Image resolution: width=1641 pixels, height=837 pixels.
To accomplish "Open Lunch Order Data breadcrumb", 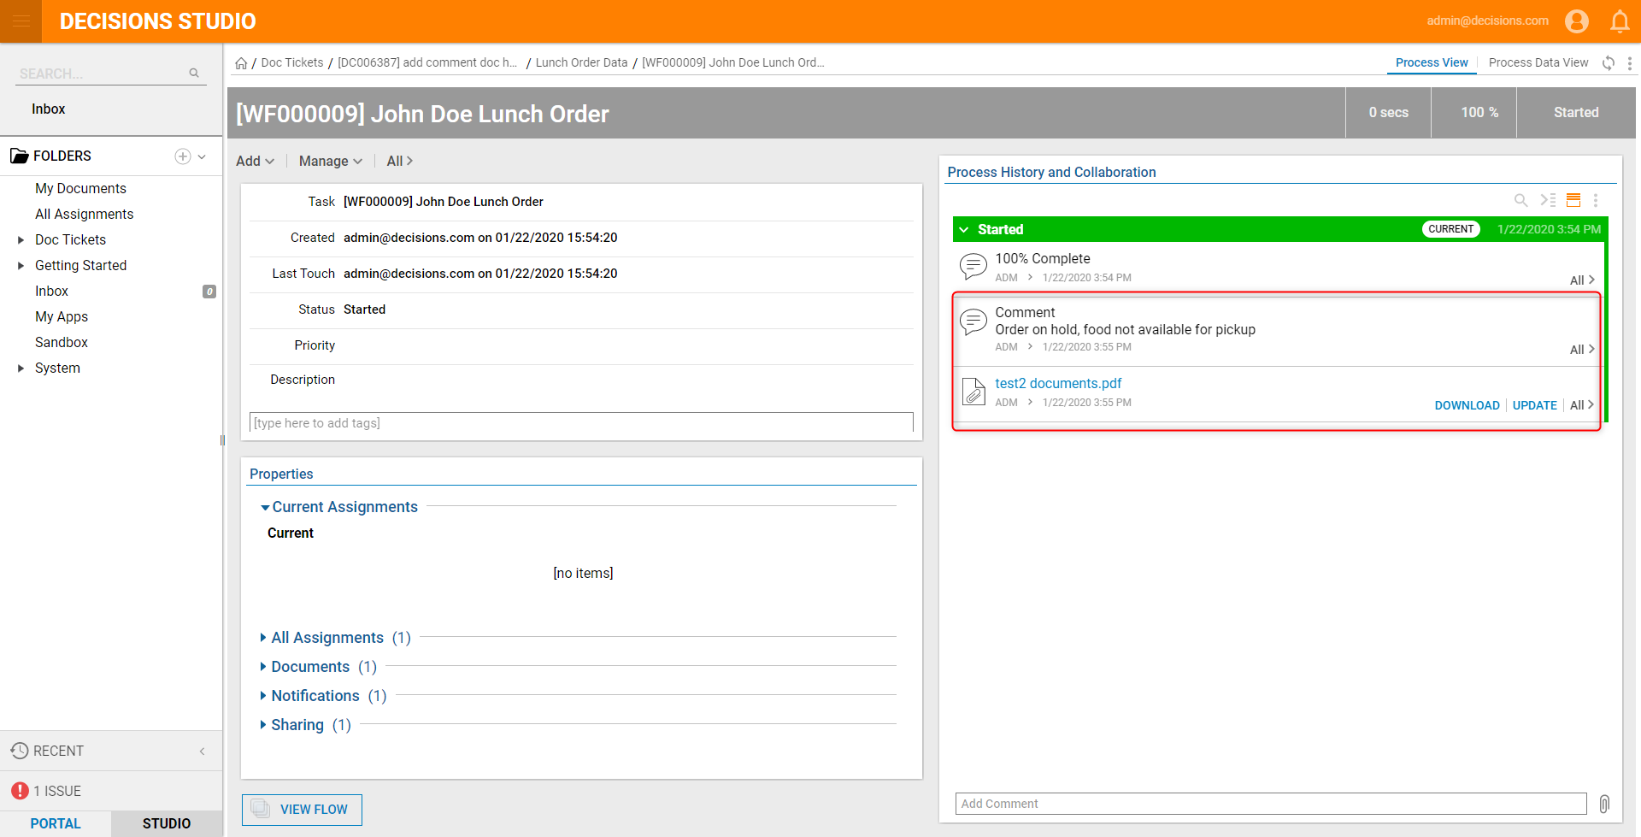I will pyautogui.click(x=581, y=63).
